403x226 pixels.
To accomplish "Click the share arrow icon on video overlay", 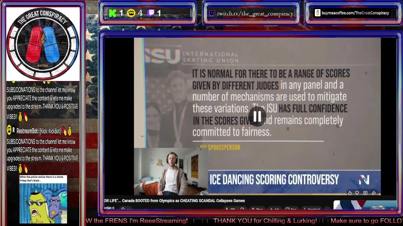I will [373, 193].
